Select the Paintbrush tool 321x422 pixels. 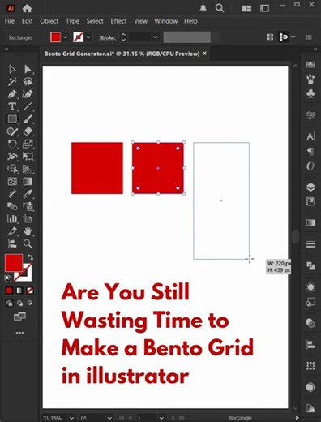click(x=28, y=118)
